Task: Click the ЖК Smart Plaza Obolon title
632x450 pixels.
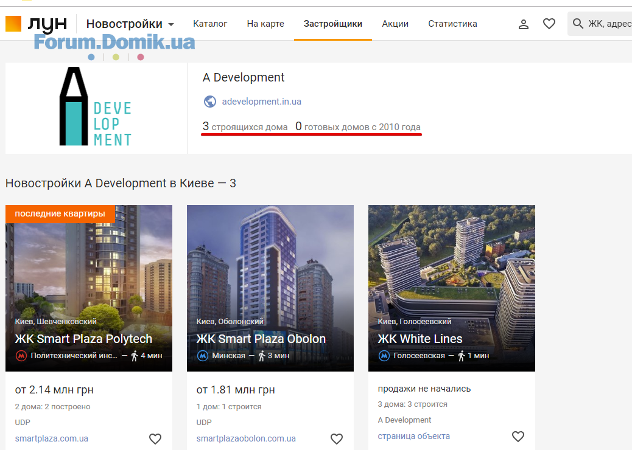Action: coord(261,339)
